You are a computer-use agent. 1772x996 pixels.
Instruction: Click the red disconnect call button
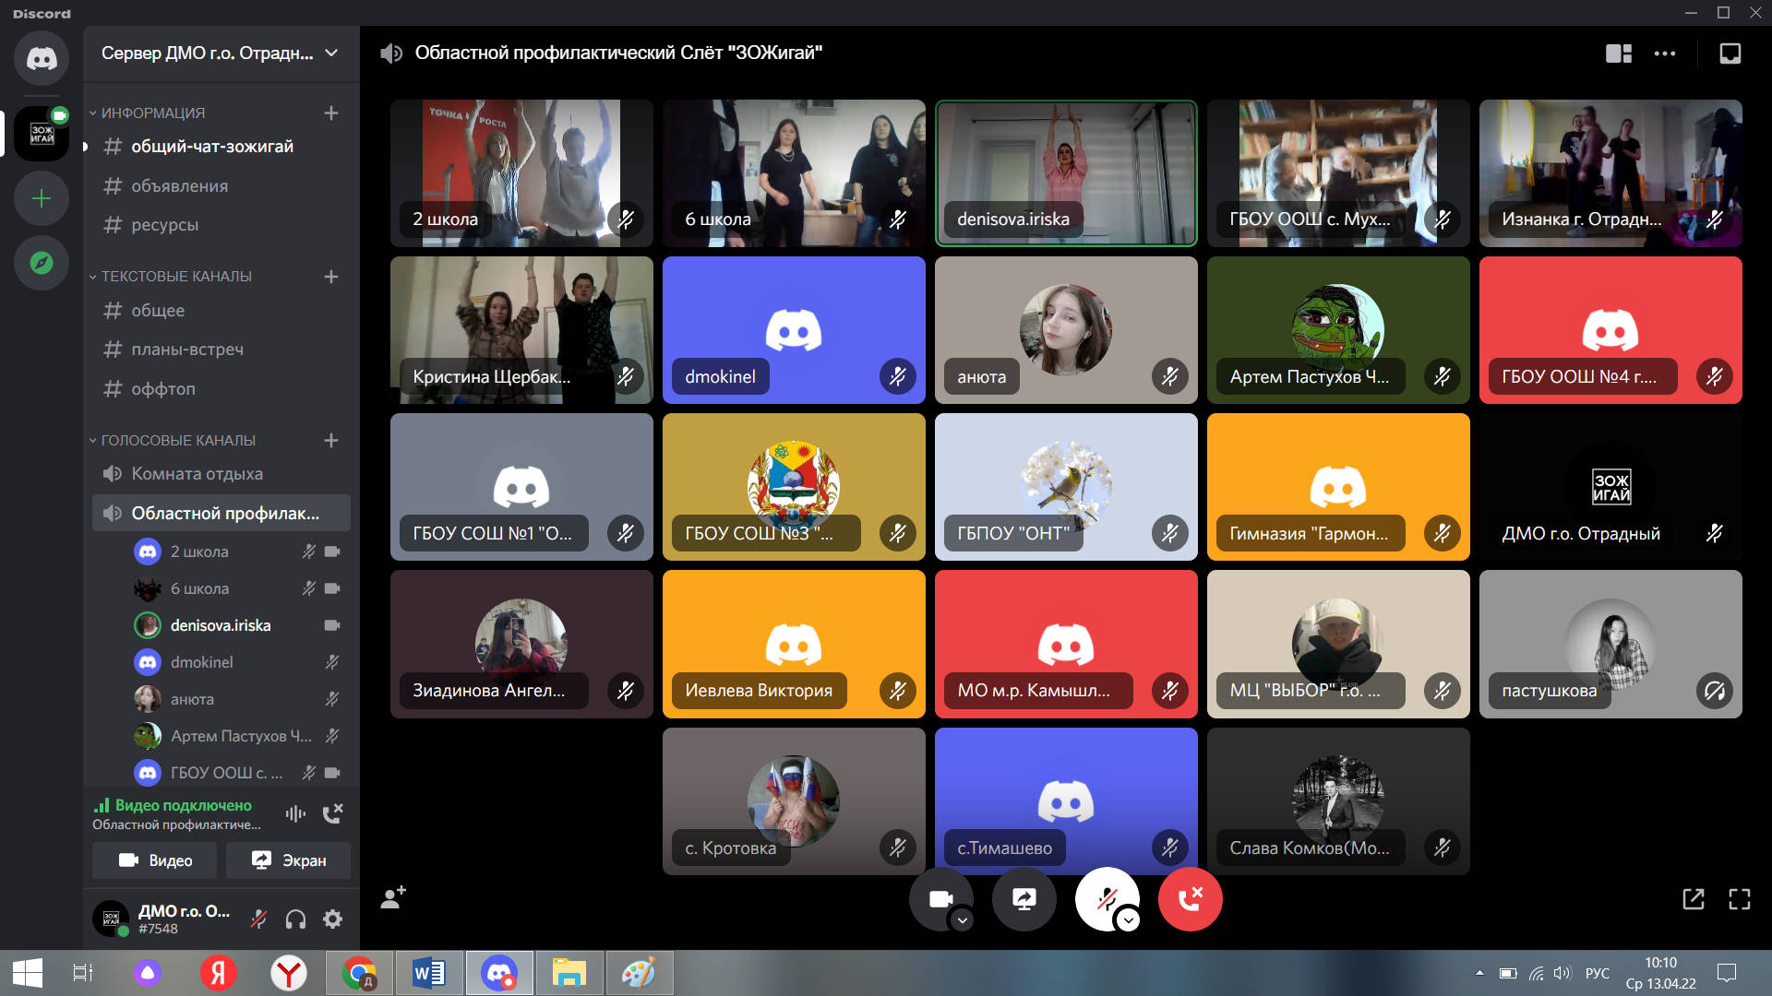(x=1190, y=899)
